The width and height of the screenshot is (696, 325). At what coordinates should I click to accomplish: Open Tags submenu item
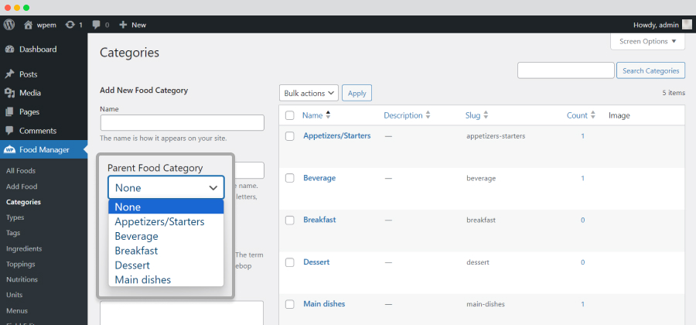point(13,233)
